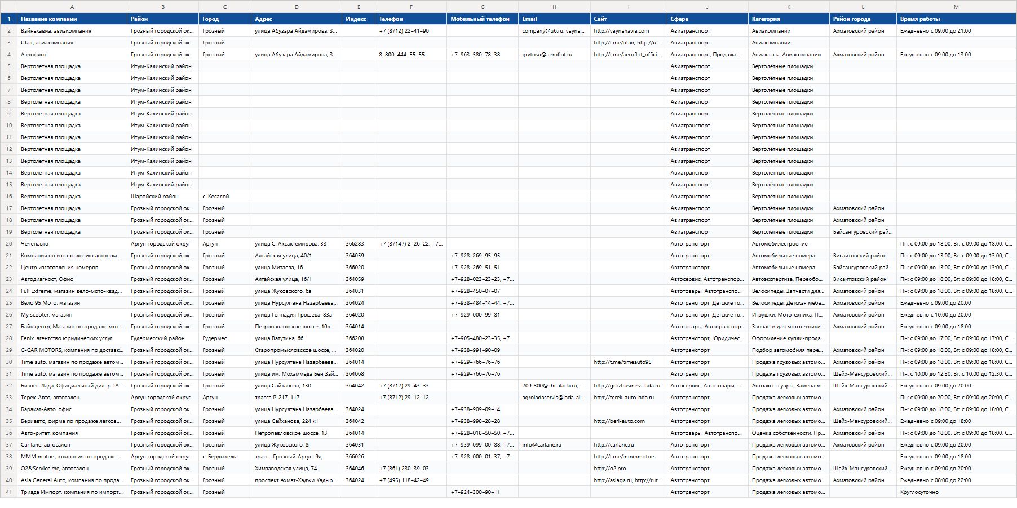Screen dimensions: 1017x508
Task: Select category cell 'Автомобилестроение'
Action: [x=789, y=244]
